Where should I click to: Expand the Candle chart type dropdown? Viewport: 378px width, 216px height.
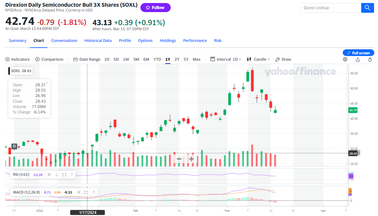pos(258,59)
